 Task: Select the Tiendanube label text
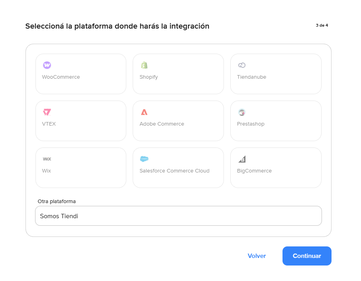252,77
